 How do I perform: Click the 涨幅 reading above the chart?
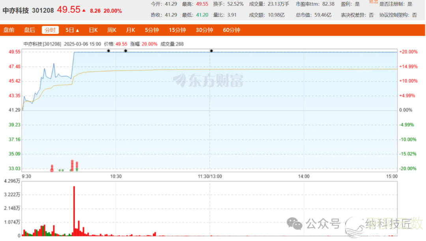pos(144,44)
